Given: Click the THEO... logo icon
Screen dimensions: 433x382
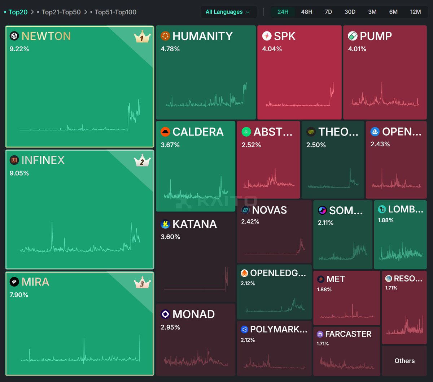Looking at the screenshot, I should [311, 132].
